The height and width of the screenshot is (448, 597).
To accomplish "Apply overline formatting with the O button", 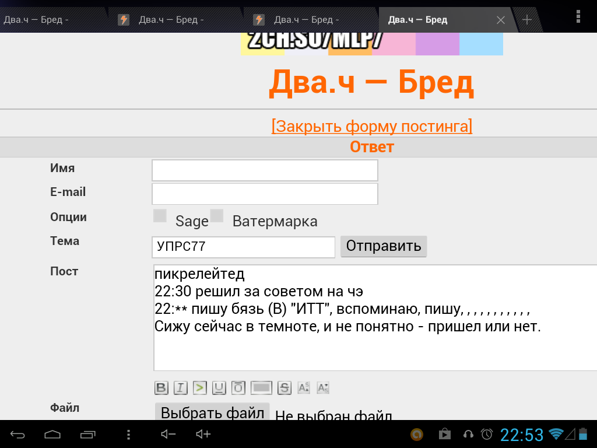I will (x=238, y=388).
